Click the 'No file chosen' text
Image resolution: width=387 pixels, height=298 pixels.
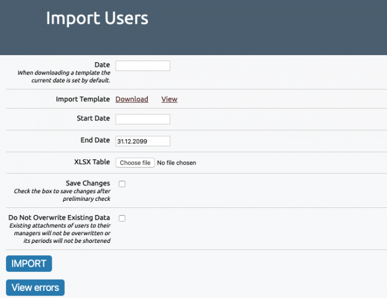(176, 163)
